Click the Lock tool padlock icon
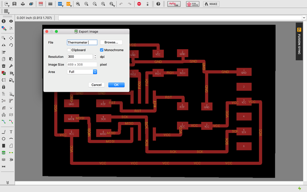307x192 pixels. coord(4,87)
